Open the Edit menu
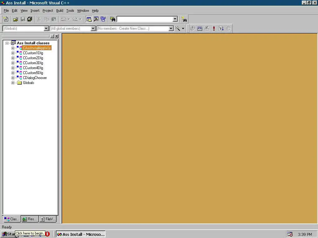This screenshot has height=238, width=318. click(15, 11)
